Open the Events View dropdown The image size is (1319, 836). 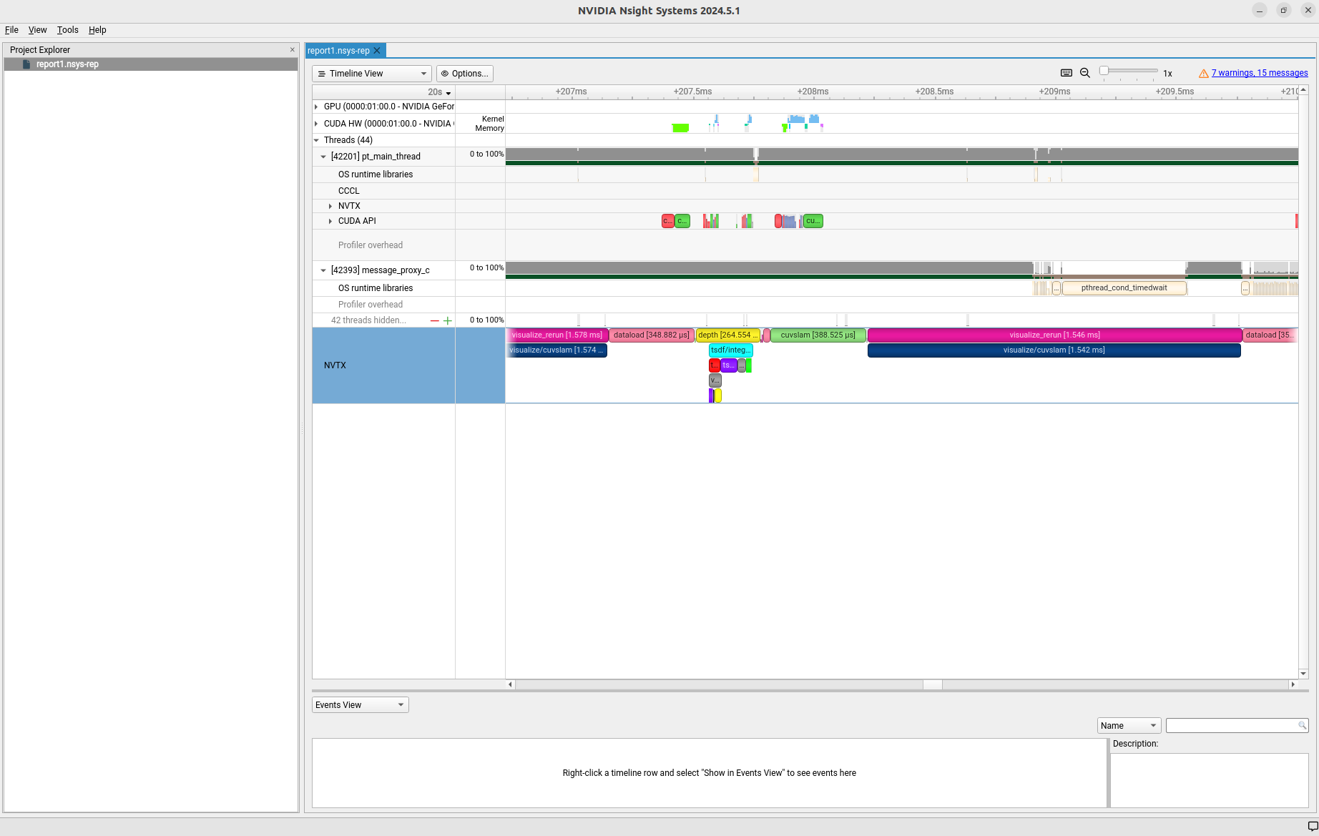[360, 705]
